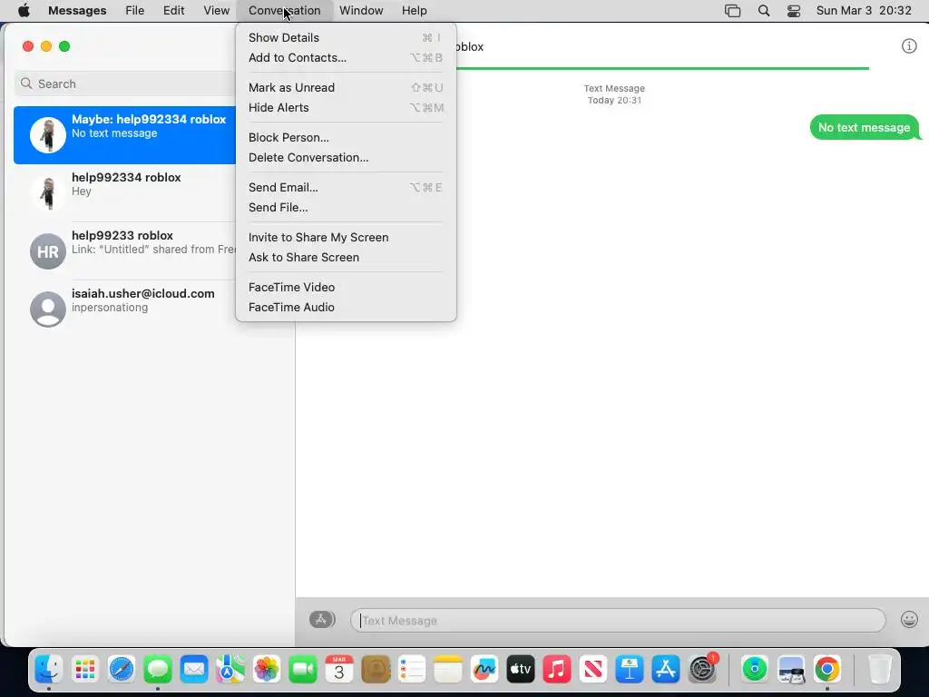
Task: Launch Google Chrome from the Dock
Action: (827, 670)
